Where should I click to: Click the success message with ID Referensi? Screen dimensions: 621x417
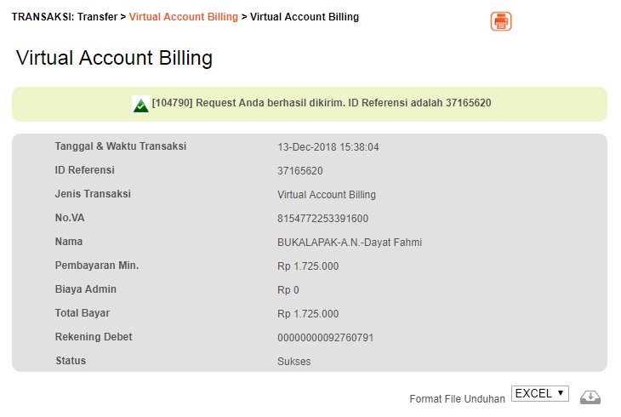point(322,103)
